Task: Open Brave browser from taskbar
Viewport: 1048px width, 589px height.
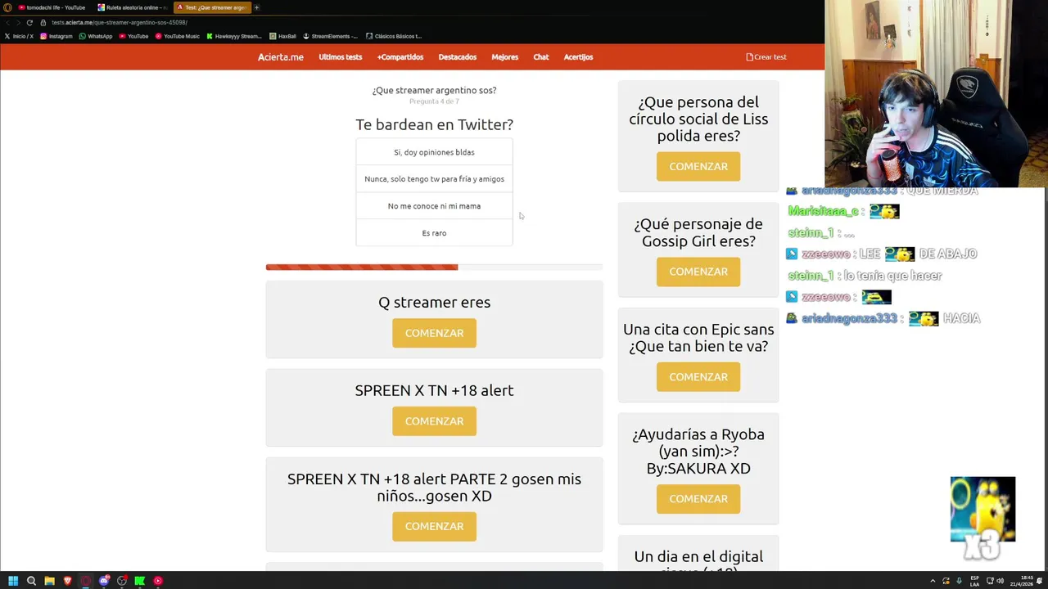Action: 67,581
